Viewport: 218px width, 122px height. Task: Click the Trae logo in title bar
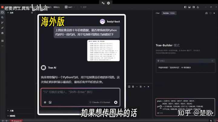pyautogui.click(x=2, y=7)
